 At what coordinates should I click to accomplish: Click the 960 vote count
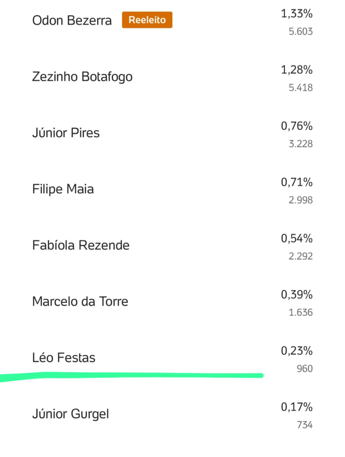pos(305,369)
